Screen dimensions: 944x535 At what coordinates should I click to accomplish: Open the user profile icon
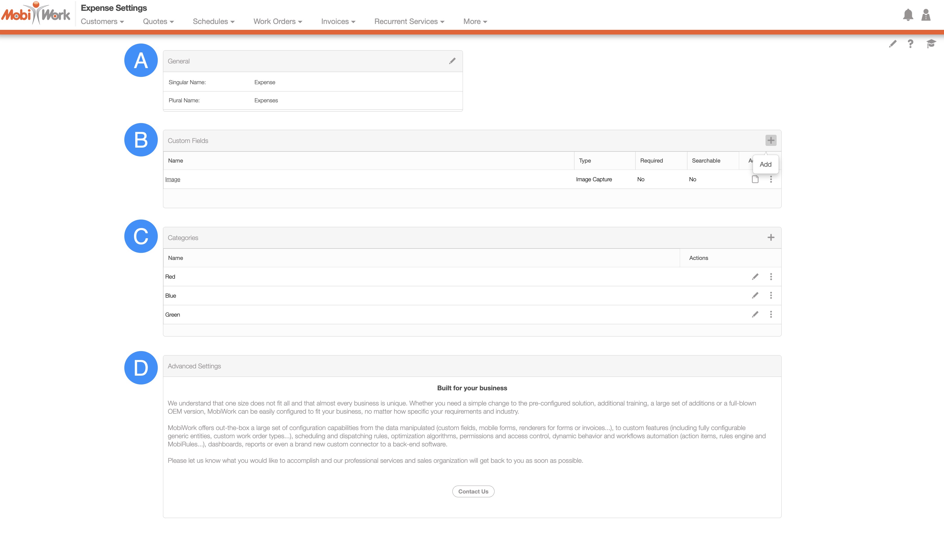point(926,15)
